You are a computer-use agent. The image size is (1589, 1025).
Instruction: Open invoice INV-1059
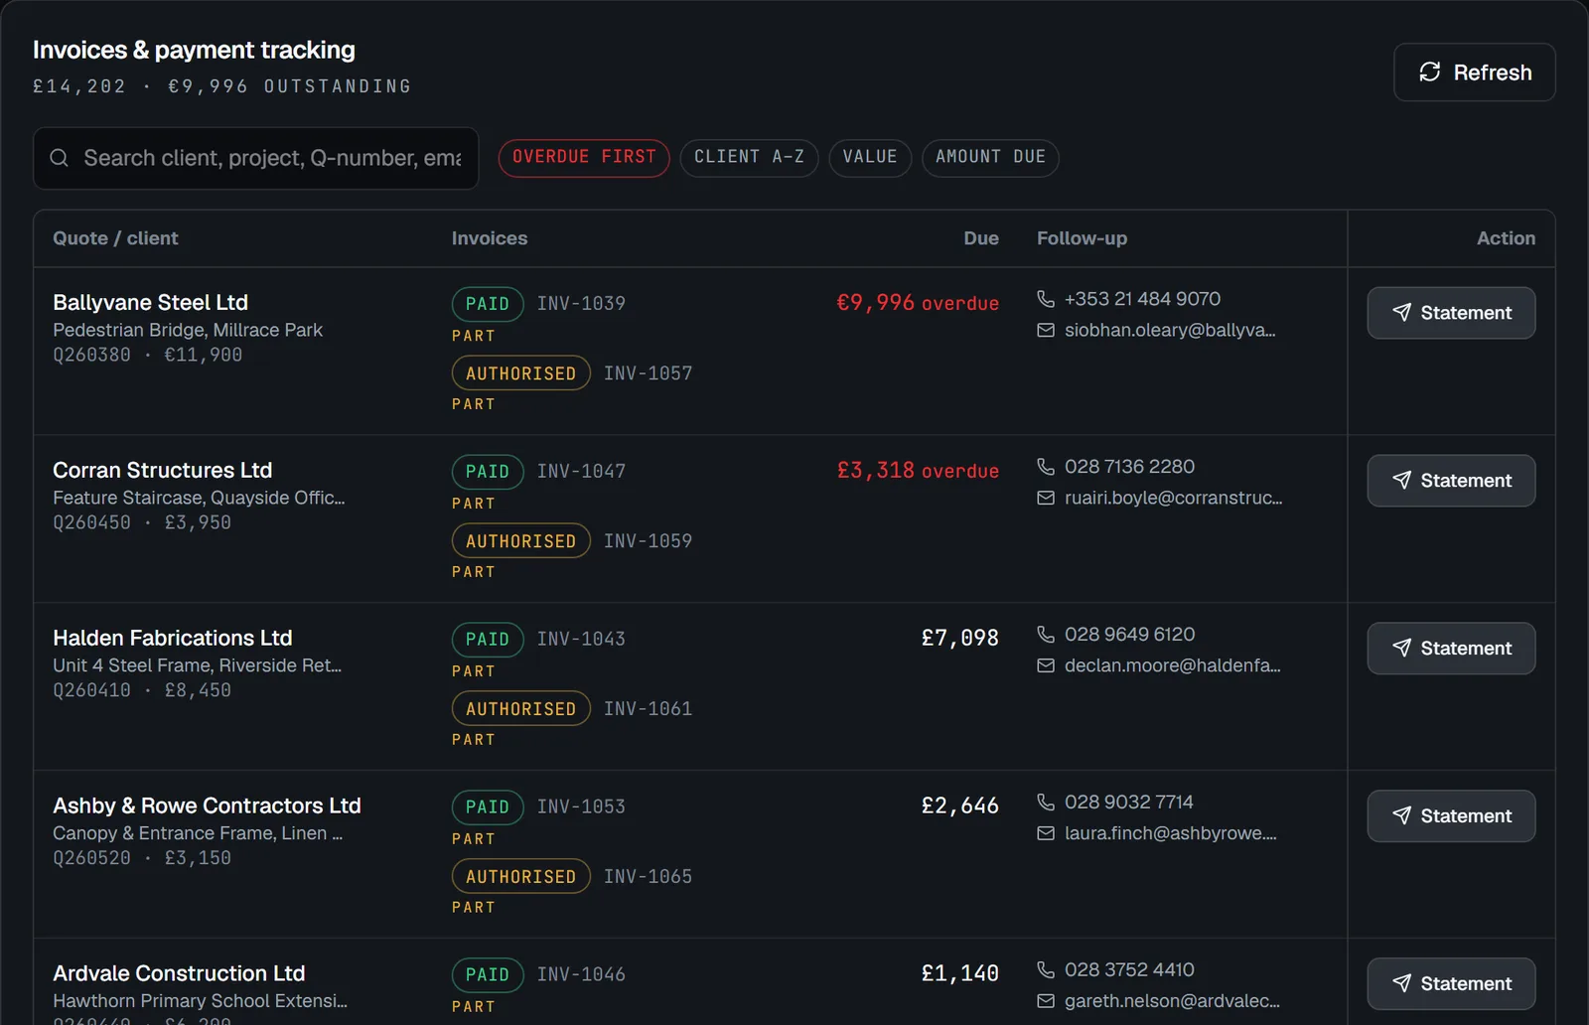click(x=648, y=541)
